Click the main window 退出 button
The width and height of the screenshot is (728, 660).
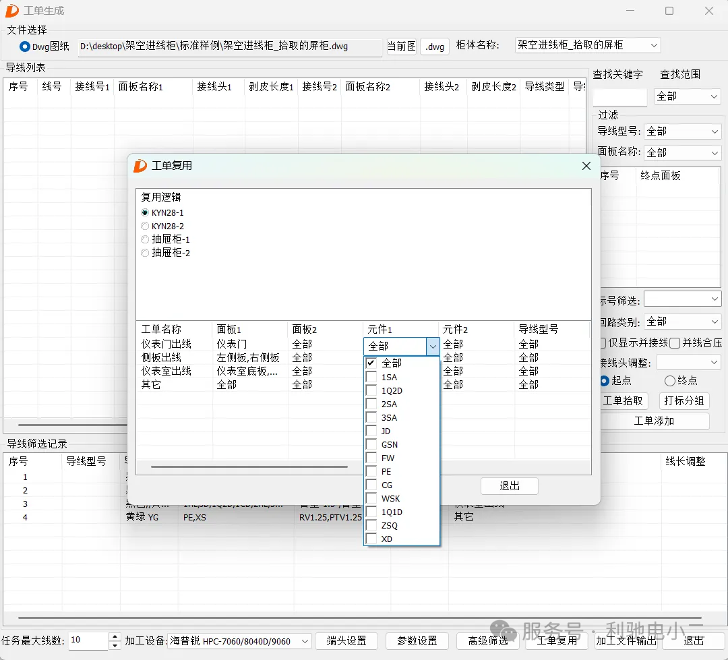click(x=694, y=641)
